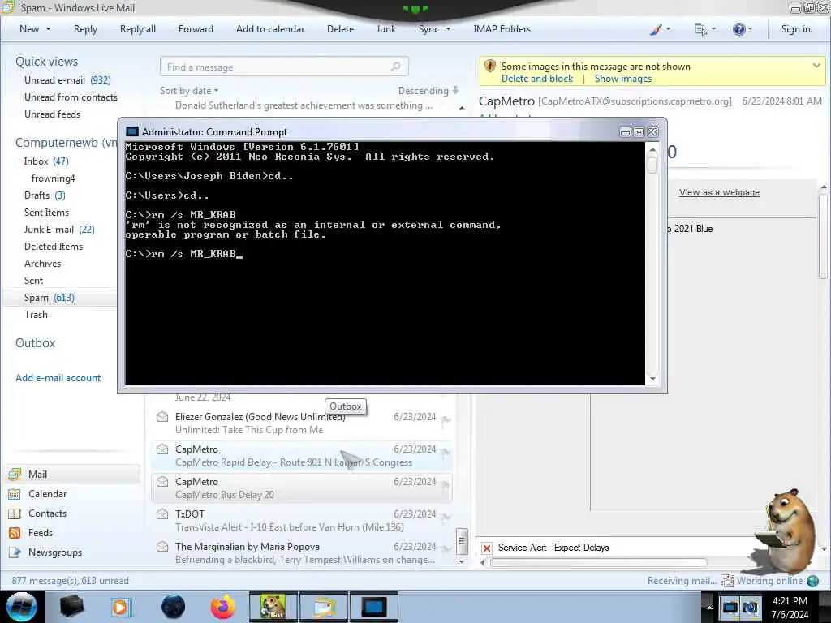The width and height of the screenshot is (831, 623).
Task: Click the Command Prompt vertical scrollbar thumb
Action: [652, 165]
